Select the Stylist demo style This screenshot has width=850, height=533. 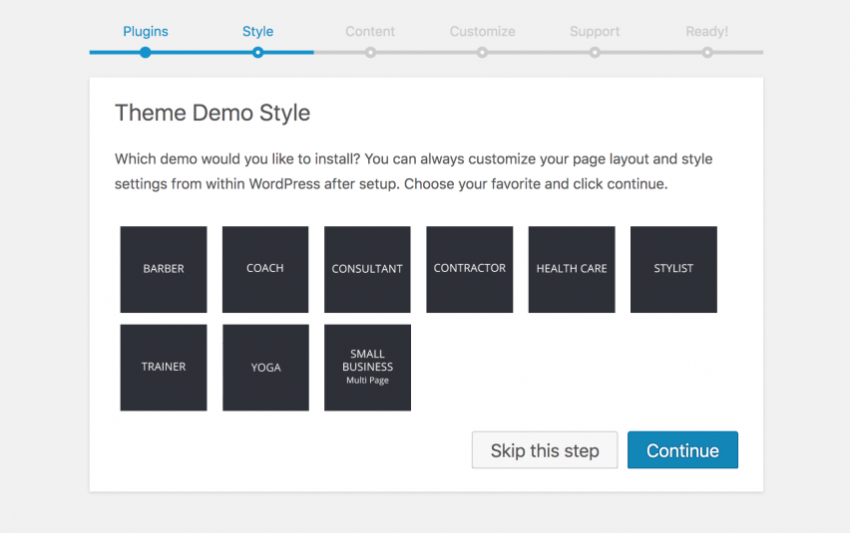pyautogui.click(x=673, y=269)
